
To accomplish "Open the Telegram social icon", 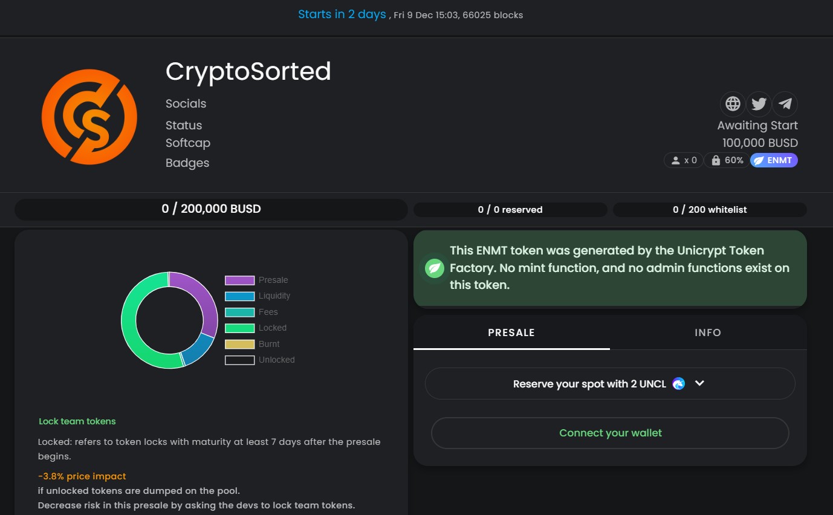I will tap(785, 104).
